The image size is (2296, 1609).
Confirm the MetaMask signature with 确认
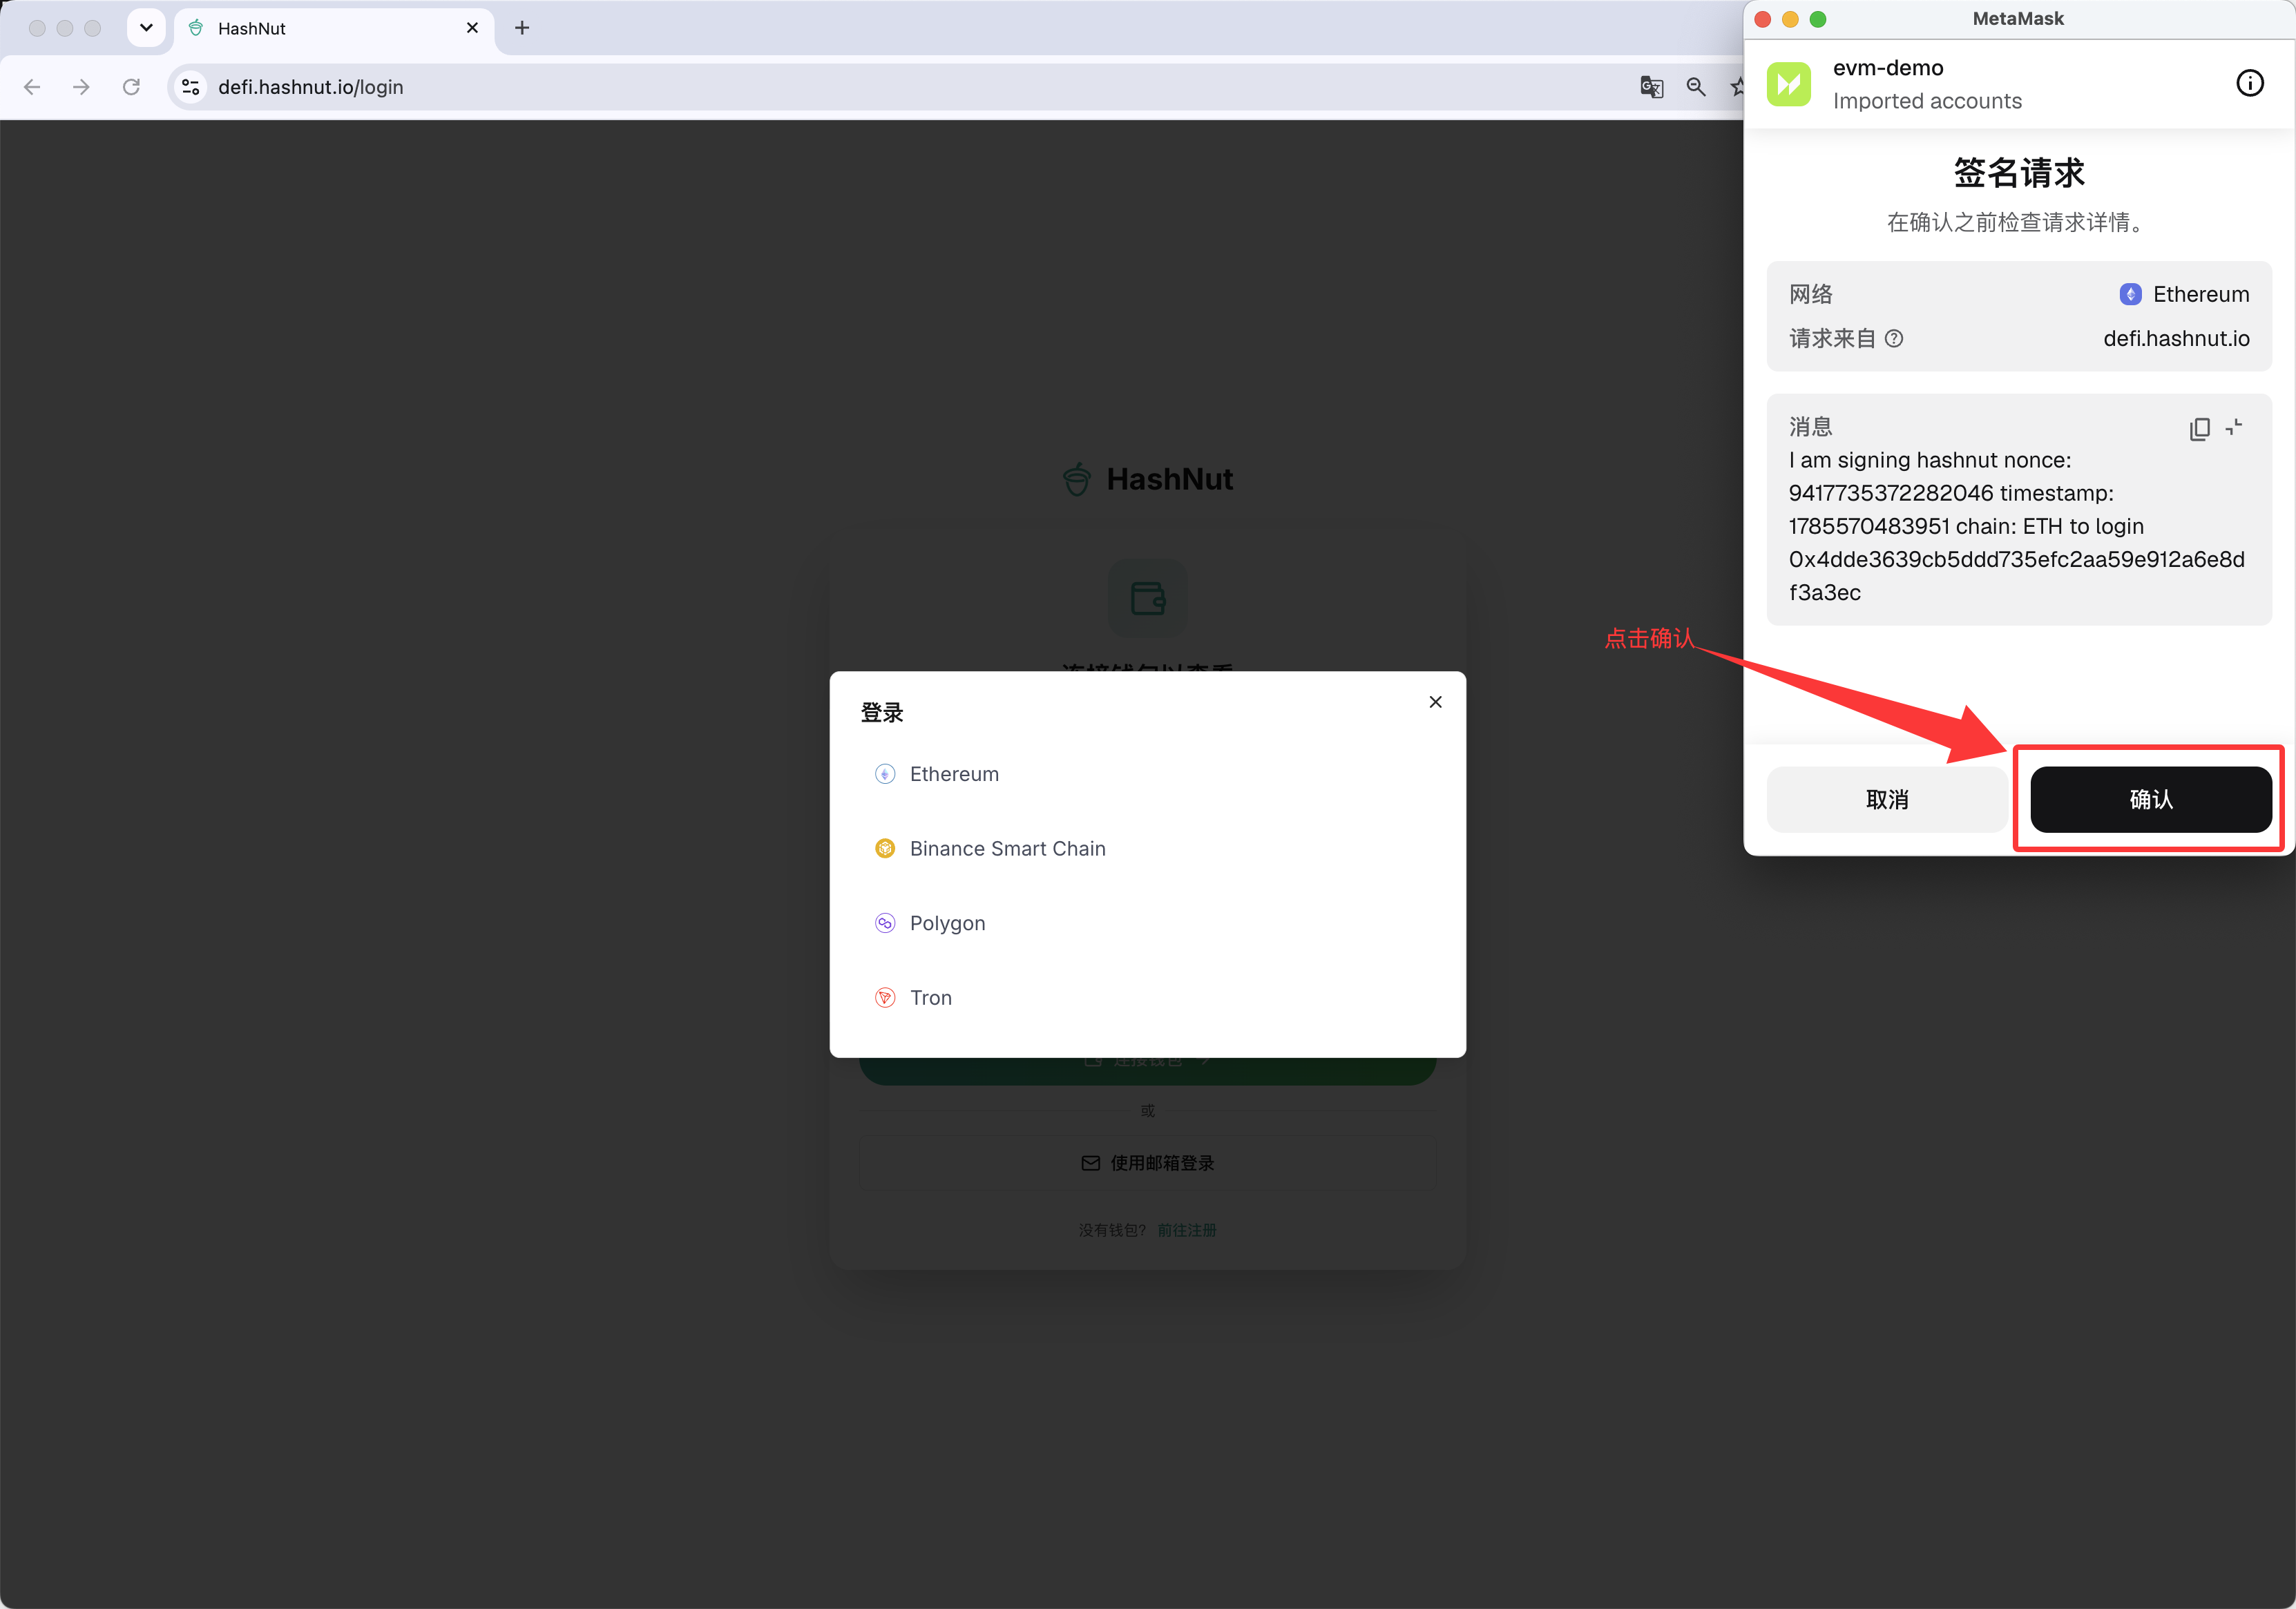click(x=2151, y=800)
